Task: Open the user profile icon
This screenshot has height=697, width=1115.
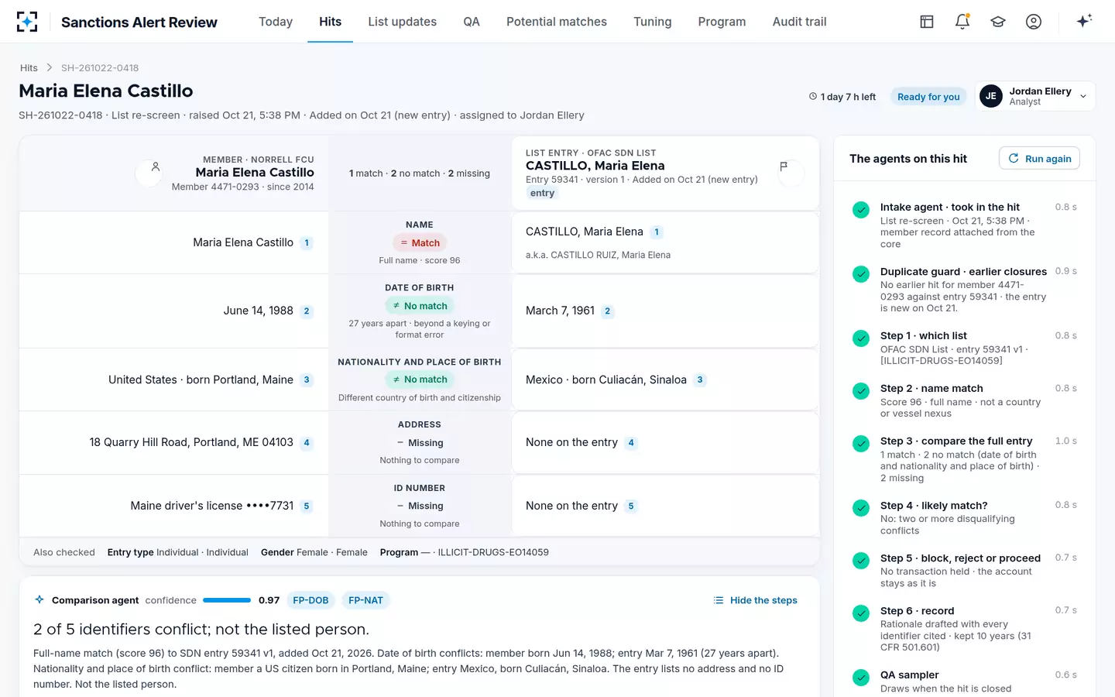Action: tap(1034, 22)
